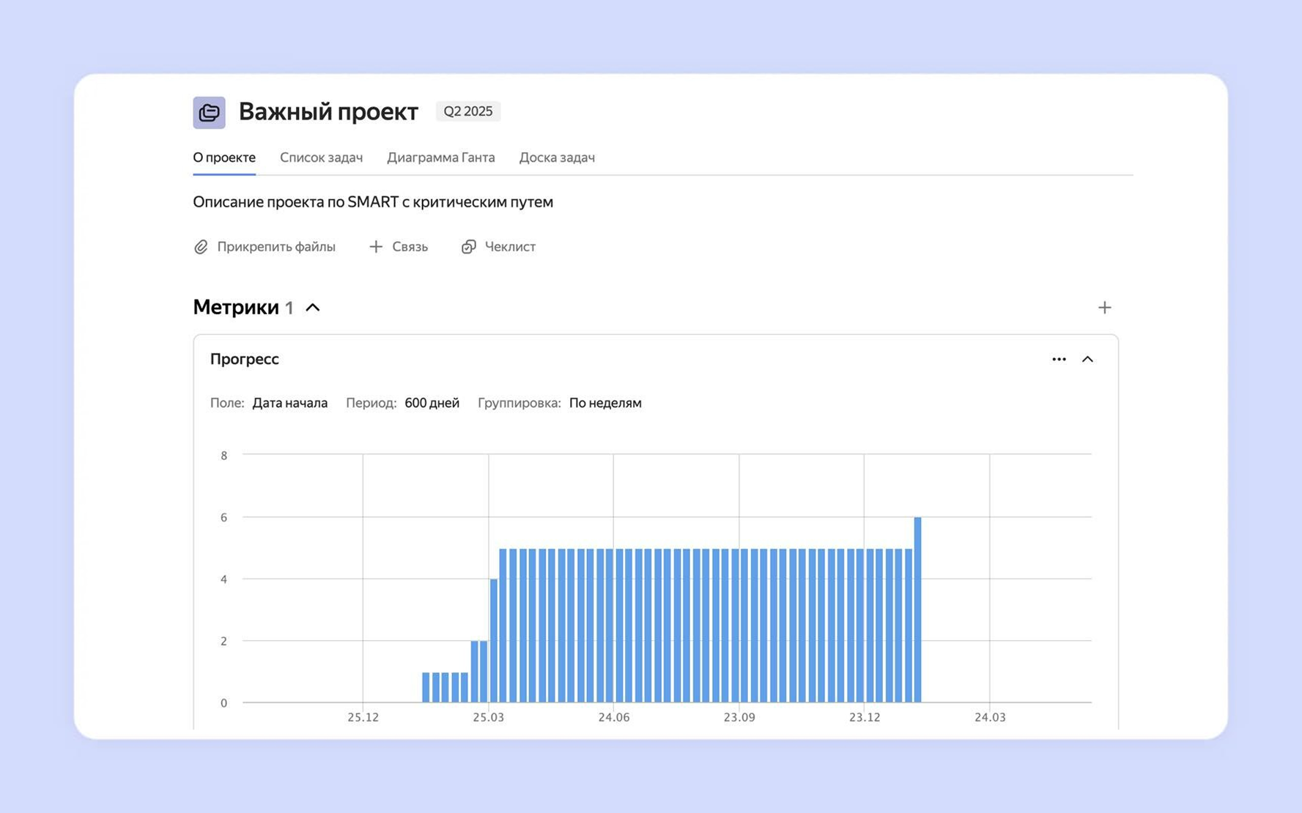Open Группировка По неделям selector
The image size is (1302, 813).
604,403
